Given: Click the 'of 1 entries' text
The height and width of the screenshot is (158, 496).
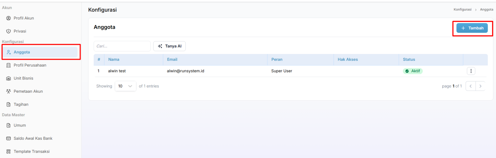Looking at the screenshot, I should click(x=149, y=86).
